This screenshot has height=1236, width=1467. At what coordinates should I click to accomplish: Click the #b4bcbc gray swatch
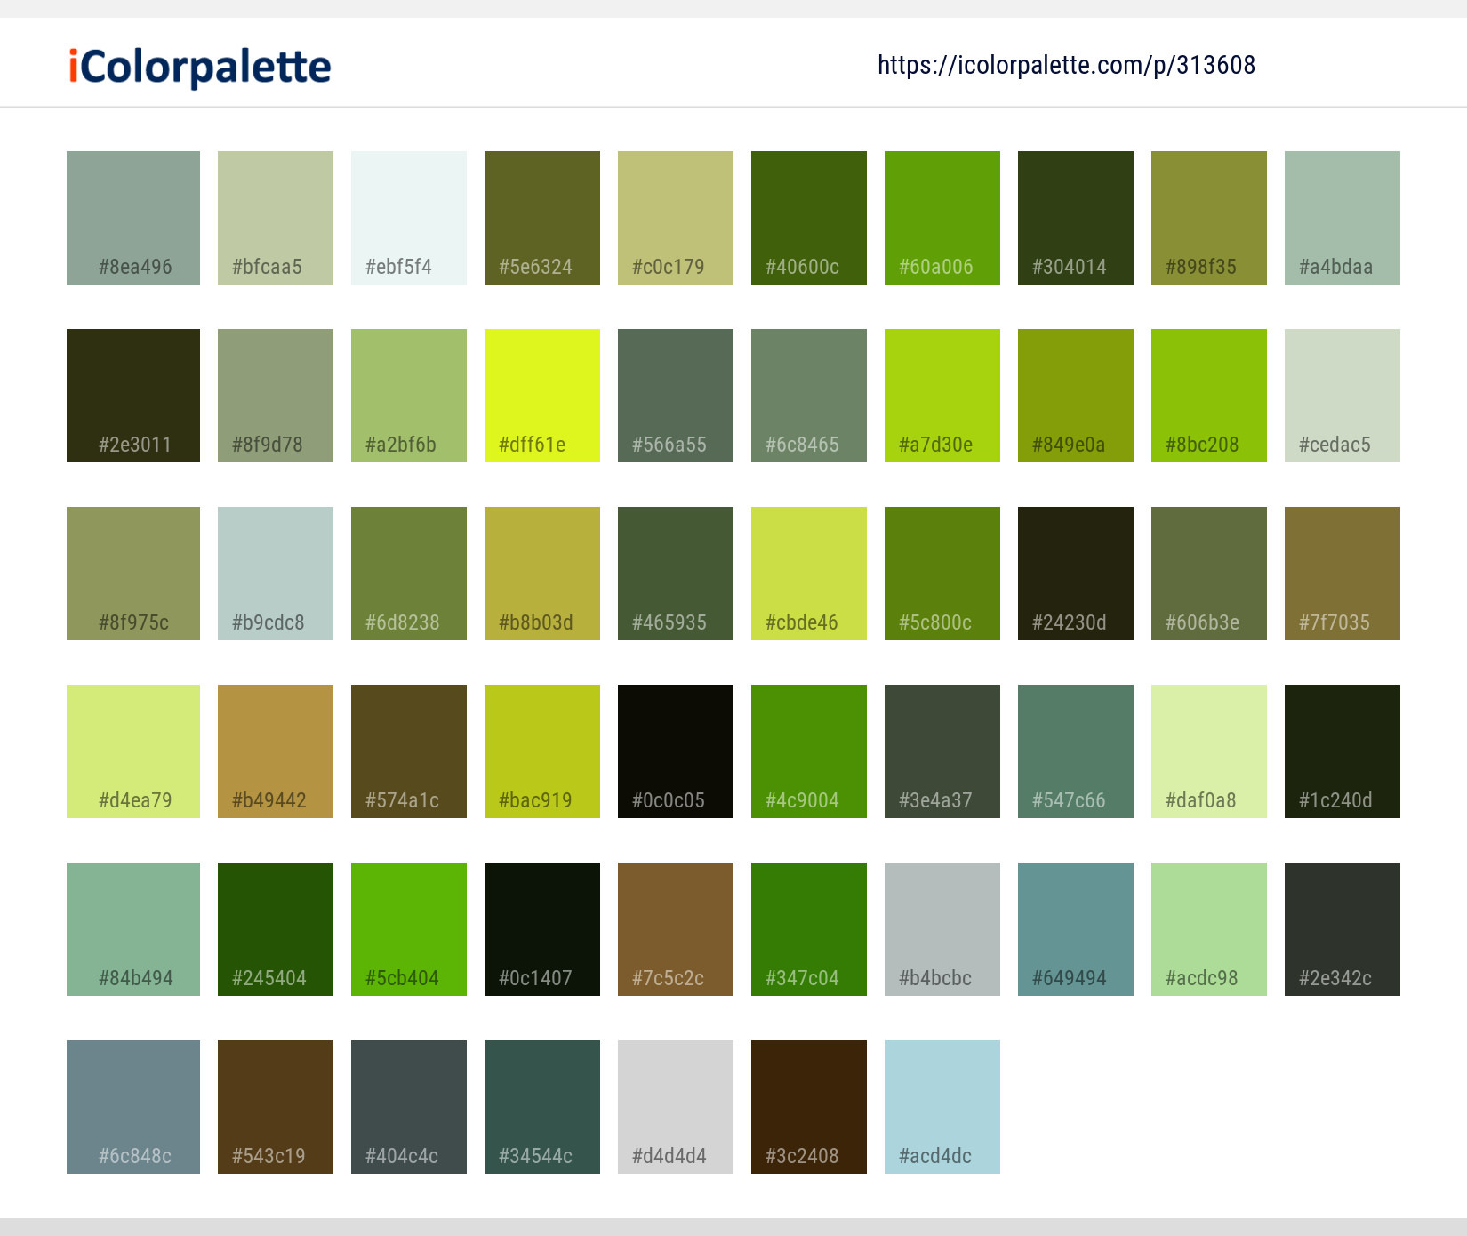pyautogui.click(x=942, y=929)
